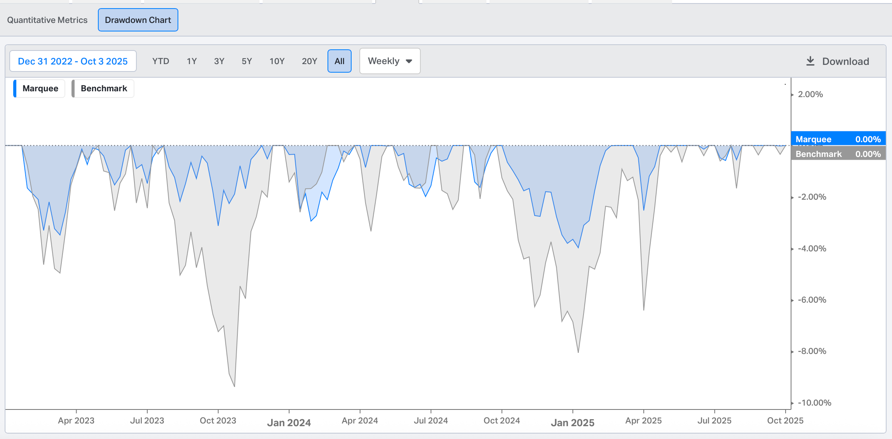Image resolution: width=892 pixels, height=439 pixels.
Task: Click the Weekly dropdown caret arrow
Action: (x=409, y=61)
